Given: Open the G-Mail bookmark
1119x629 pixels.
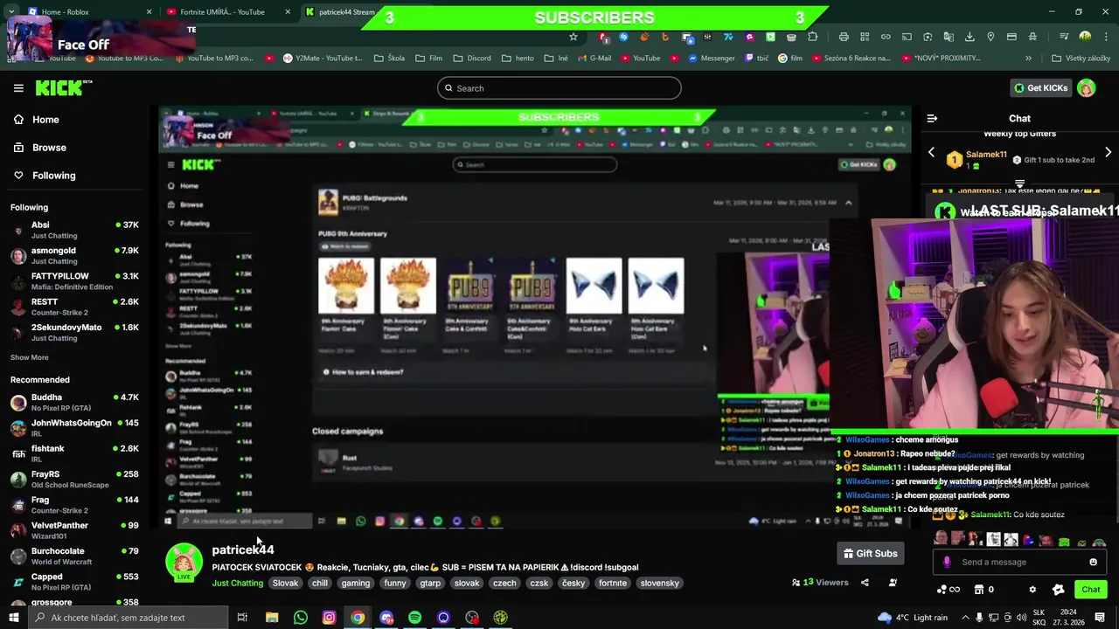Looking at the screenshot, I should coord(594,59).
